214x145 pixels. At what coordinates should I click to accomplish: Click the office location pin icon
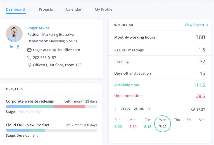pyautogui.click(x=29, y=65)
